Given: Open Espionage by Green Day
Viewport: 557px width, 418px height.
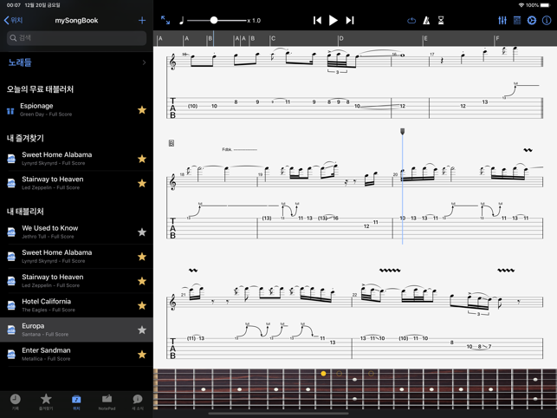Looking at the screenshot, I should tap(76, 109).
